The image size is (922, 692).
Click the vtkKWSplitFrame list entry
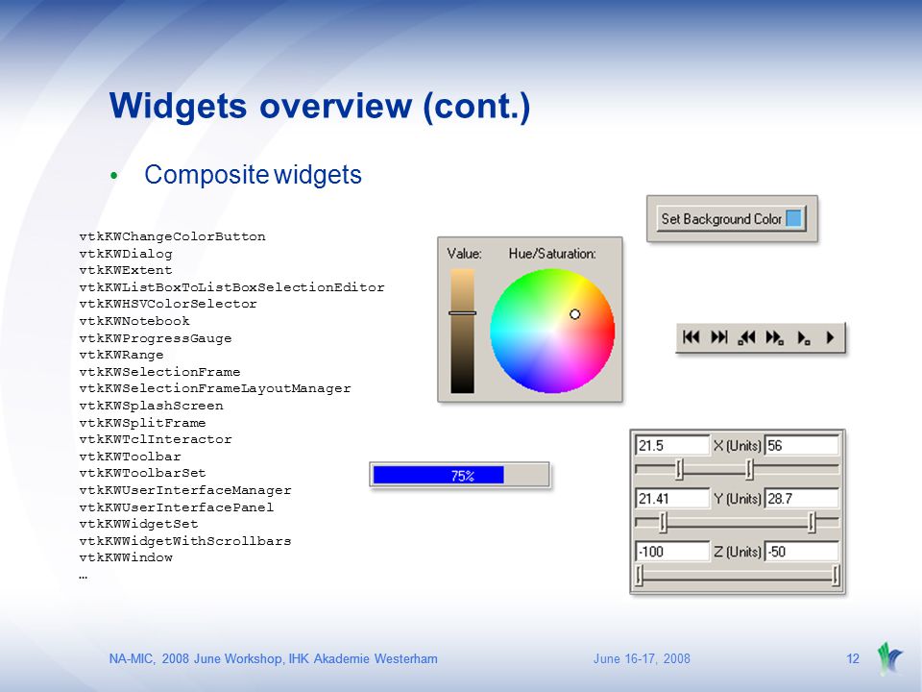pos(142,423)
